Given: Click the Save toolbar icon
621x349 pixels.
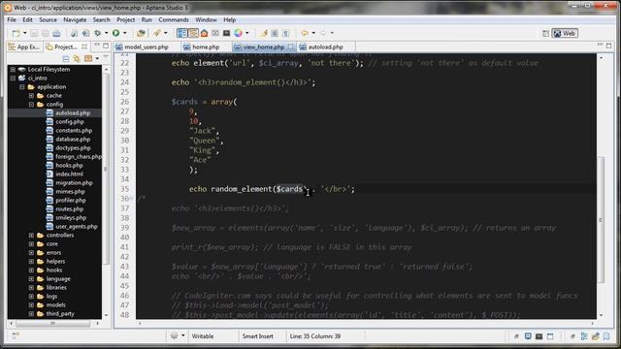Looking at the screenshot, I should click(x=34, y=33).
